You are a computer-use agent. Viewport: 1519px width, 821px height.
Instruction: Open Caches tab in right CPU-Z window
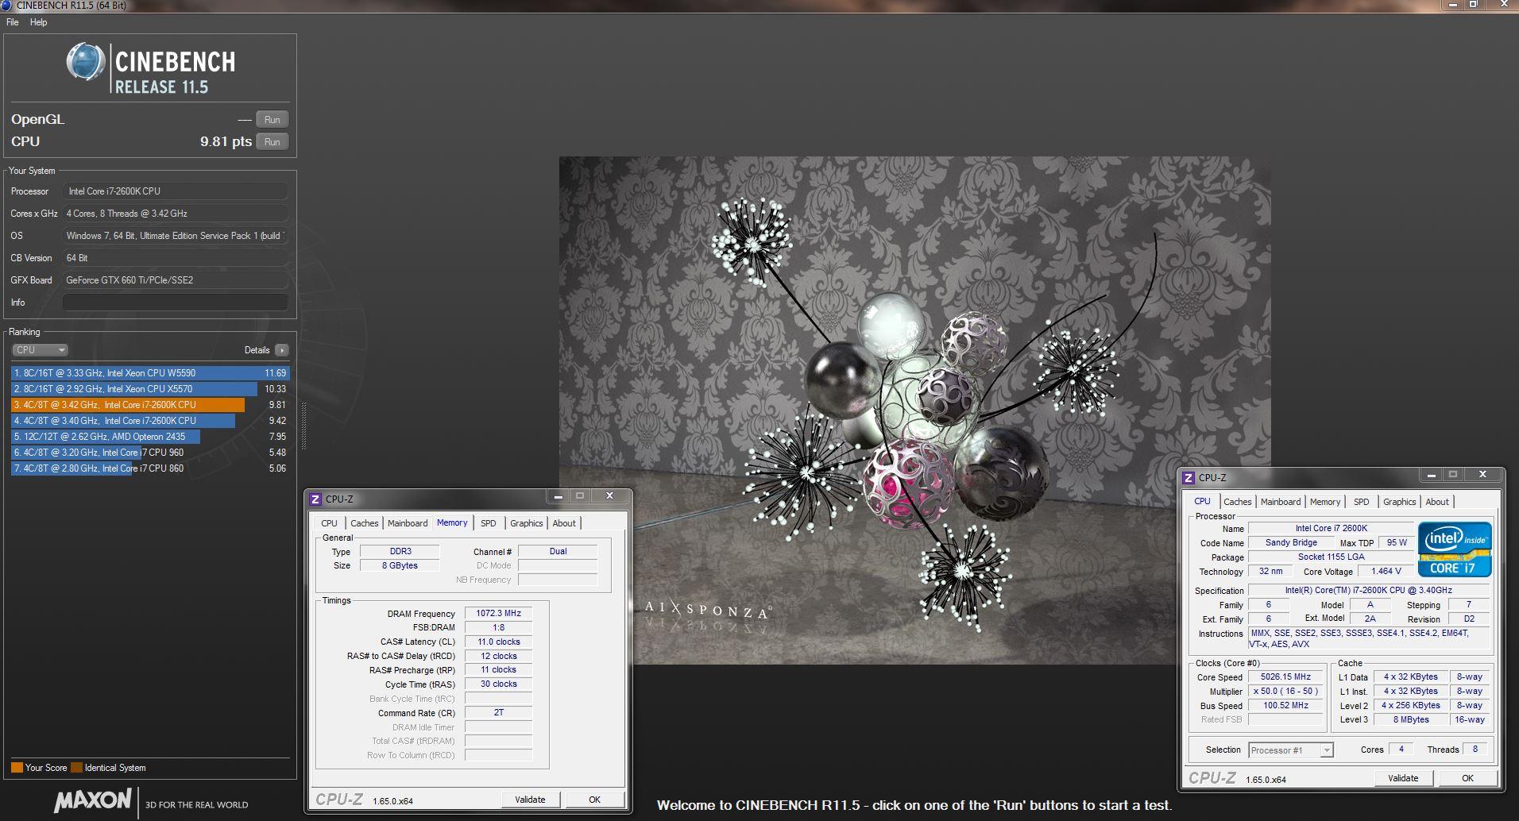(1237, 502)
